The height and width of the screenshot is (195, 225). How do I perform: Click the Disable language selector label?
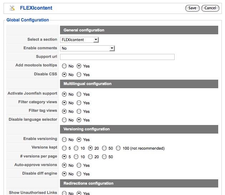[33, 119]
